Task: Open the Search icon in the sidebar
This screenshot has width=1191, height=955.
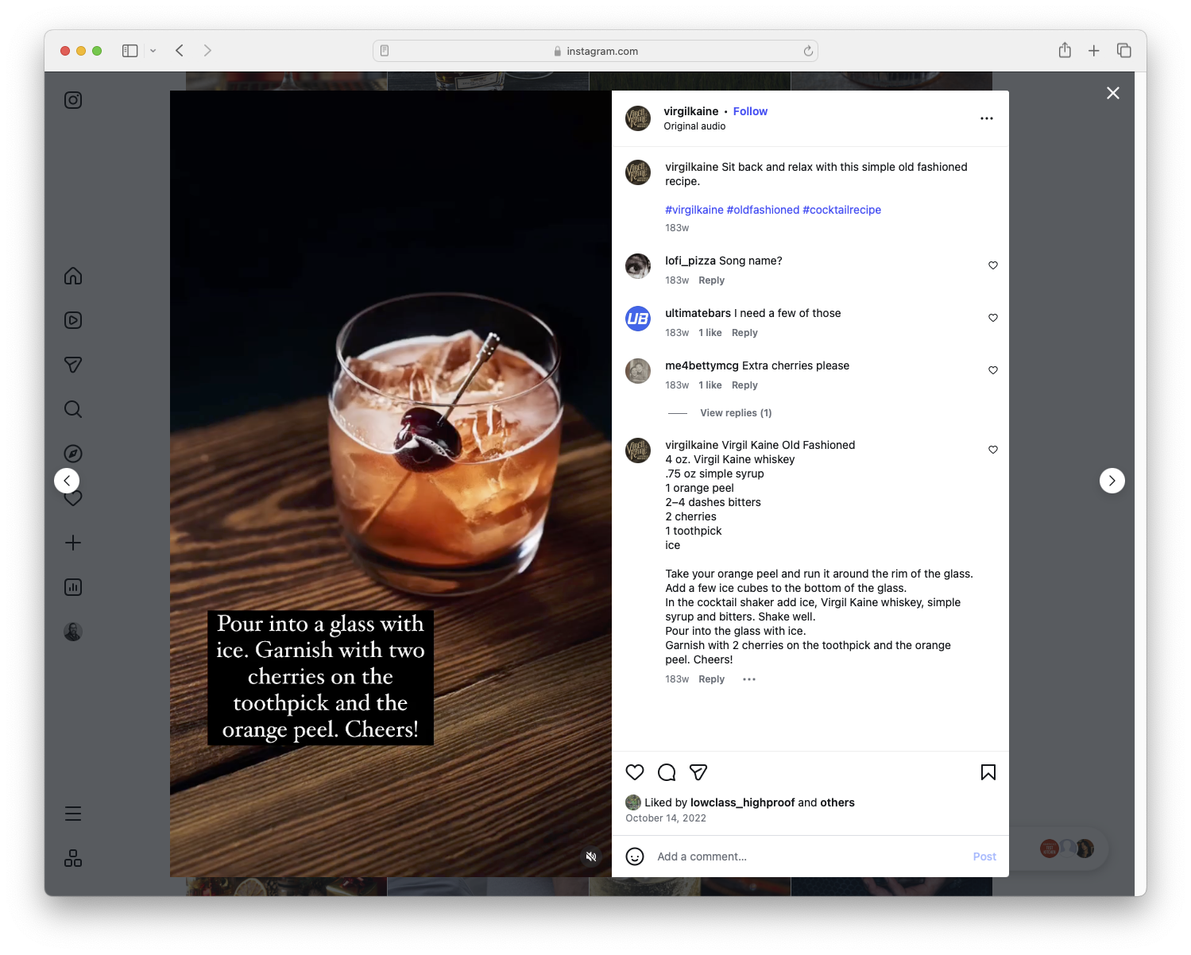Action: tap(72, 409)
